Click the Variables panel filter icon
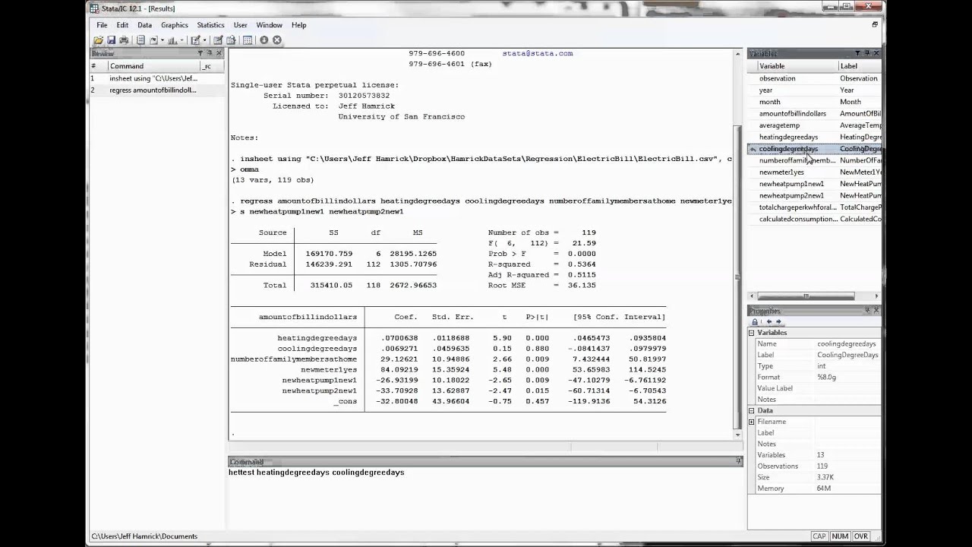 point(857,53)
